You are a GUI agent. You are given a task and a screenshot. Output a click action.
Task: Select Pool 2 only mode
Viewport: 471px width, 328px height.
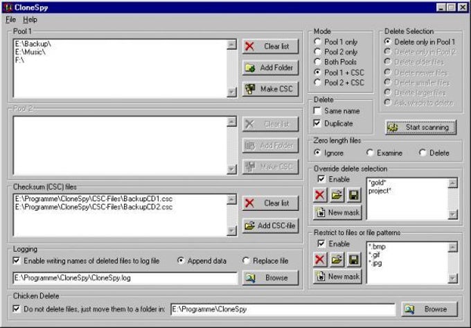click(336, 52)
